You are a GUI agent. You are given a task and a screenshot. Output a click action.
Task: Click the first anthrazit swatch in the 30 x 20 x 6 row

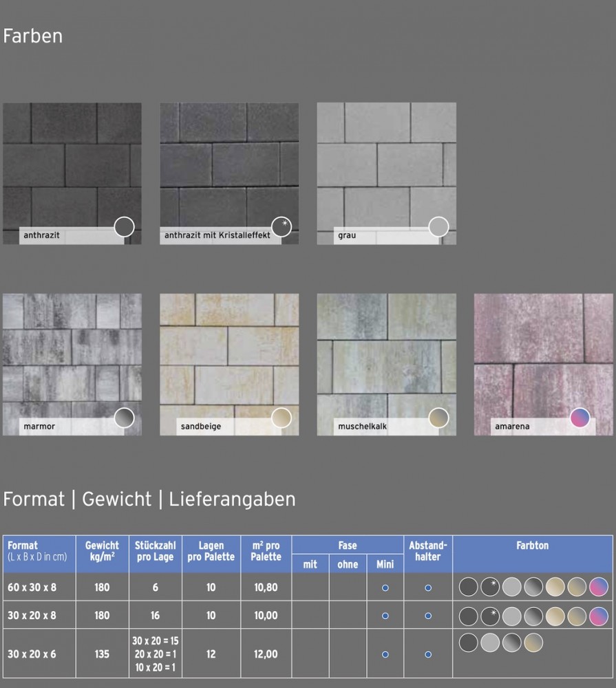469,643
